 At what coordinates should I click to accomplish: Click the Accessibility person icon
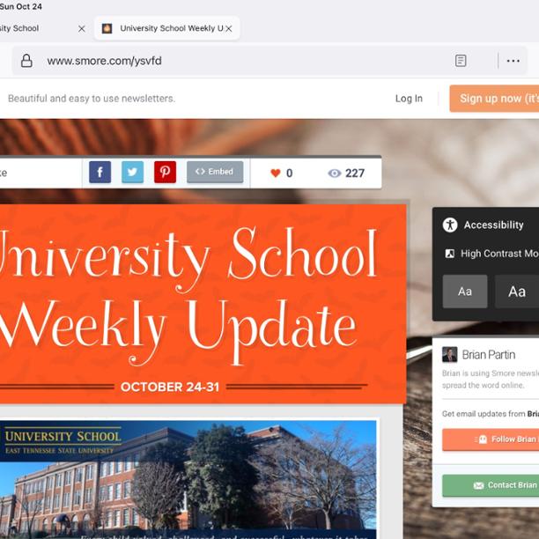point(450,225)
